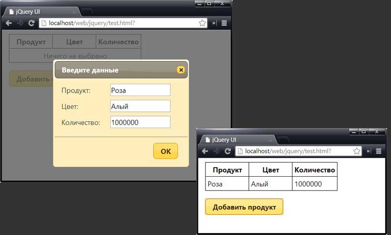Viewport: 391px width, 235px height.
Task: Click the 'Продукт' header in the left window's table
Action: pyautogui.click(x=31, y=42)
